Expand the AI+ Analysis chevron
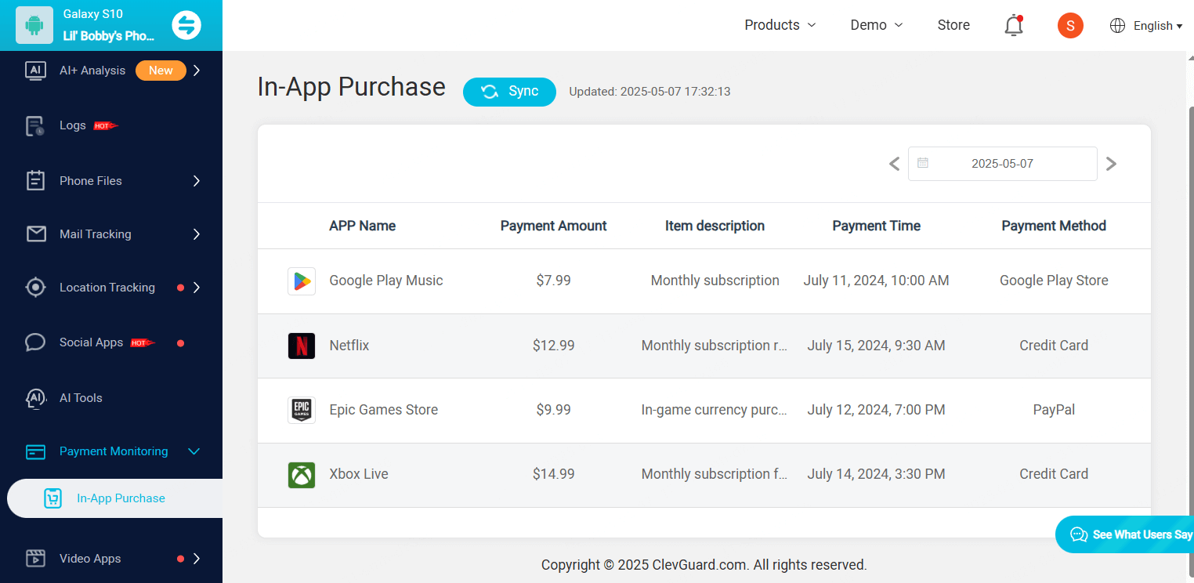Image resolution: width=1194 pixels, height=583 pixels. (x=197, y=71)
